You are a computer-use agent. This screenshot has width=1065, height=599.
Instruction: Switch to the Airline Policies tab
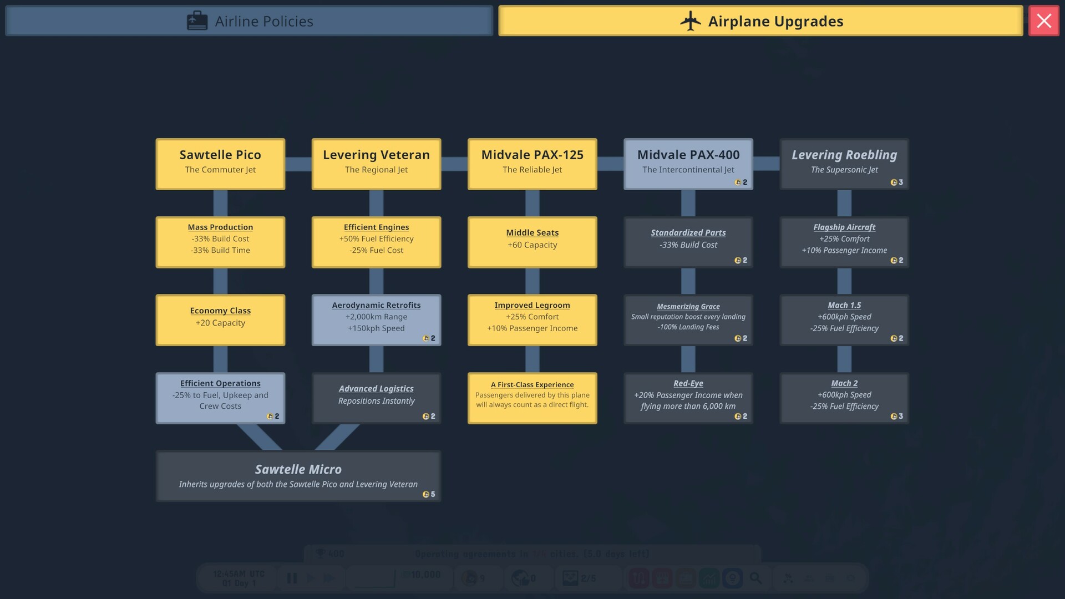point(249,21)
